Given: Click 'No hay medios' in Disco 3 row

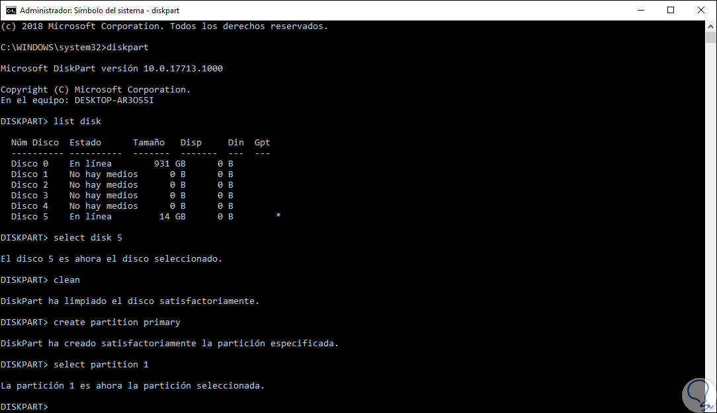Looking at the screenshot, I should (104, 195).
